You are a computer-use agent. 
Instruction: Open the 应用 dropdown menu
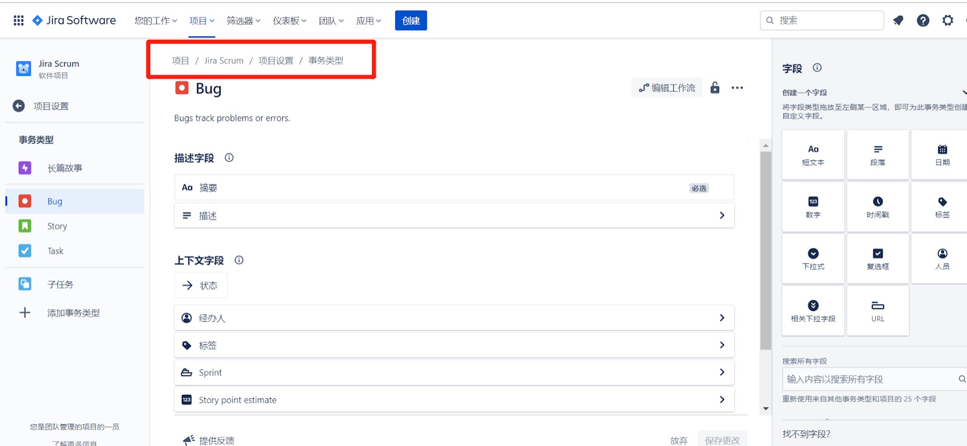tap(369, 21)
